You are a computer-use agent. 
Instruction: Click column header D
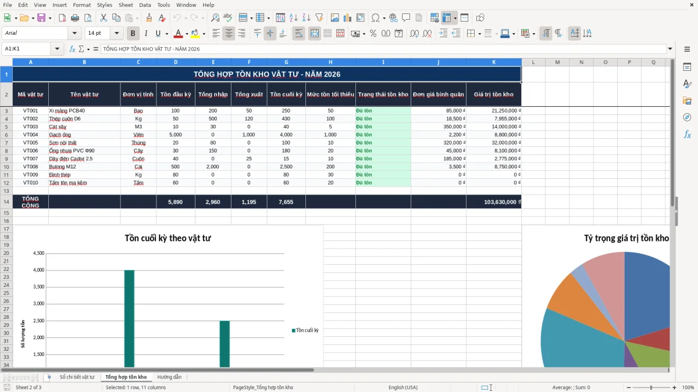point(176,62)
